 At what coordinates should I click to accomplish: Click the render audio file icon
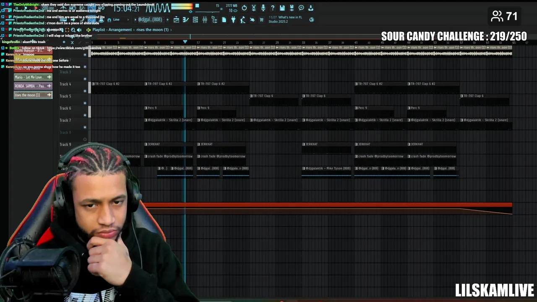click(292, 8)
